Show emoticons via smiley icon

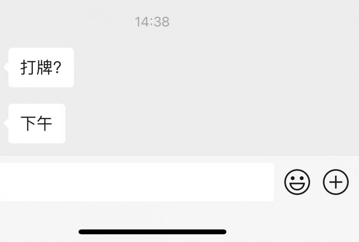pos(297,182)
